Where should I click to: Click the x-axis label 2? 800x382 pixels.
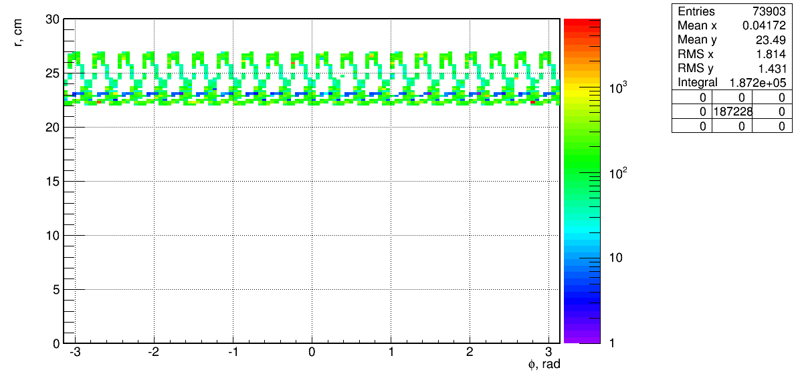coord(470,353)
